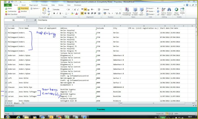The width and height of the screenshot is (198, 119).
Task: Decrease the cell indent
Action: click(x=92, y=13)
